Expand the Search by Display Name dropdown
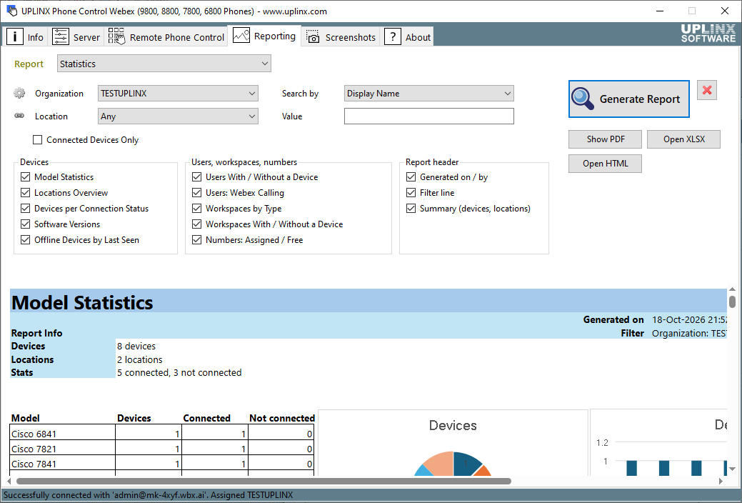The width and height of the screenshot is (742, 503). pyautogui.click(x=428, y=94)
